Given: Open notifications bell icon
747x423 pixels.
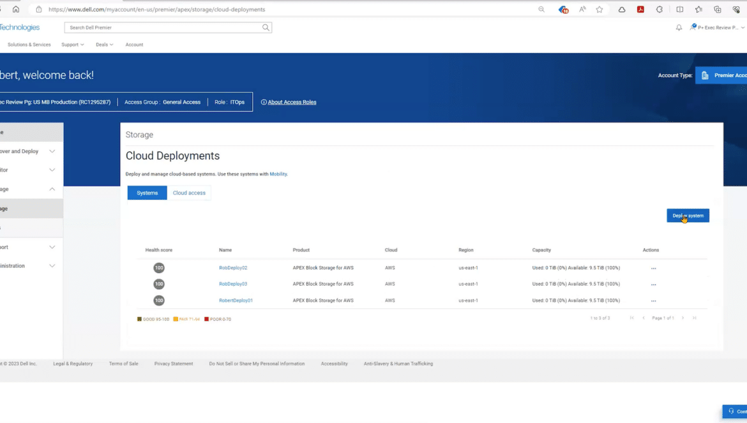Looking at the screenshot, I should [x=679, y=27].
